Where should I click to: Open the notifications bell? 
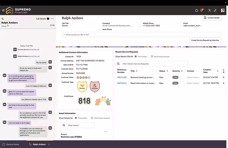pos(202,10)
